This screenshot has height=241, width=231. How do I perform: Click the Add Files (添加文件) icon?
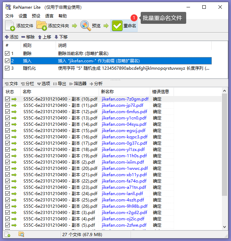10,26
